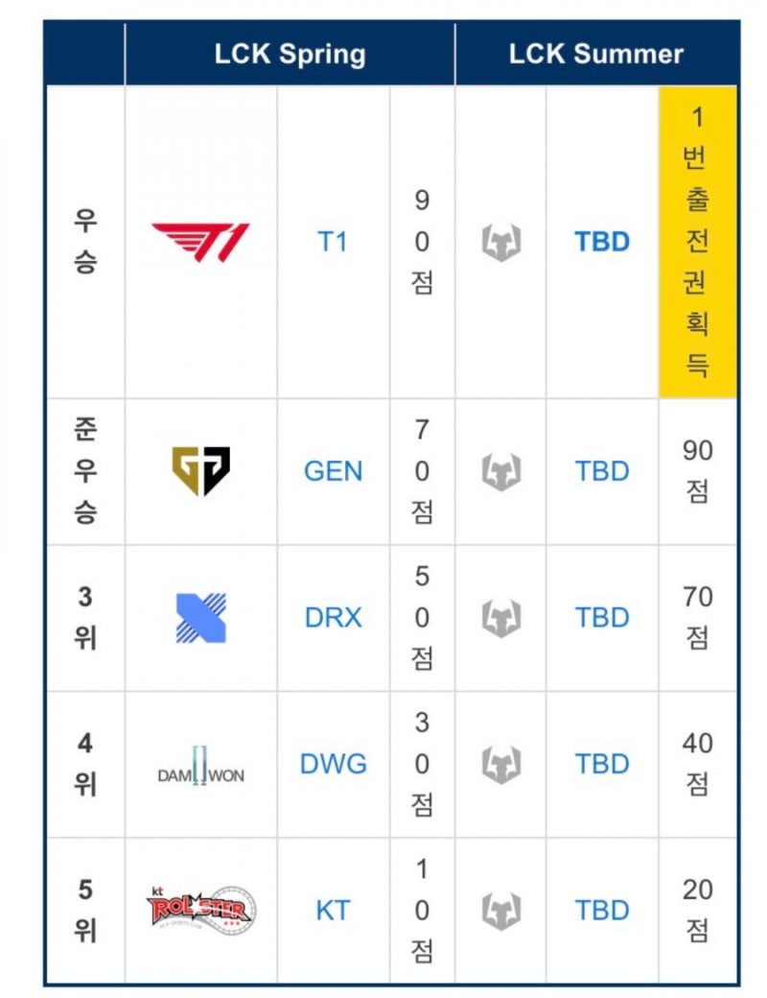Open the DWG team link
Image resolution: width=767 pixels, height=998 pixels.
tap(333, 764)
